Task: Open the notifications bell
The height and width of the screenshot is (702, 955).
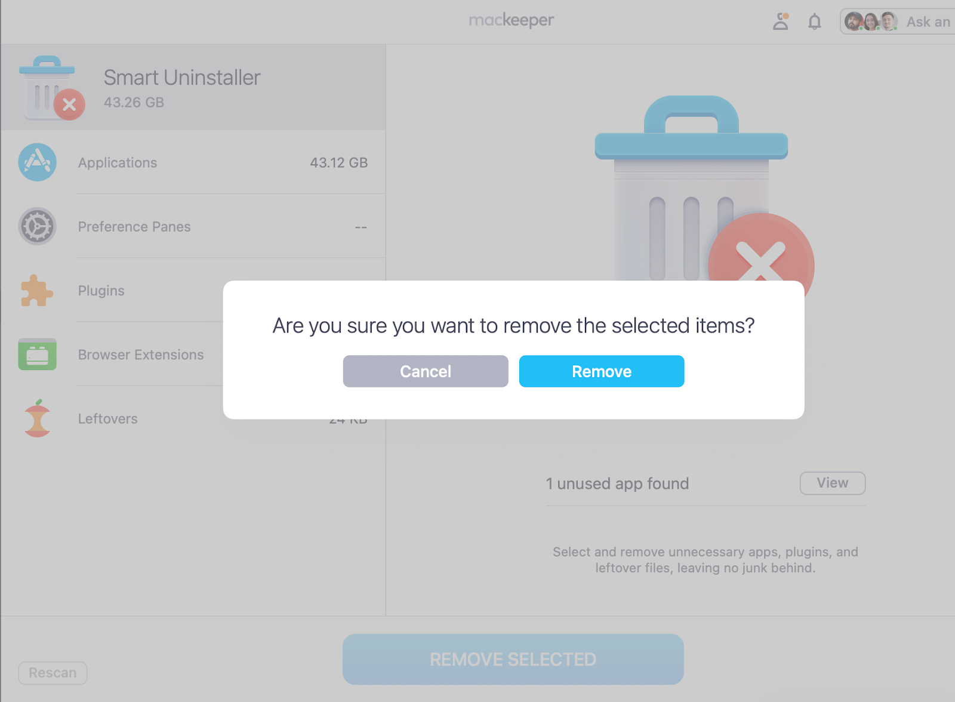Action: click(814, 21)
